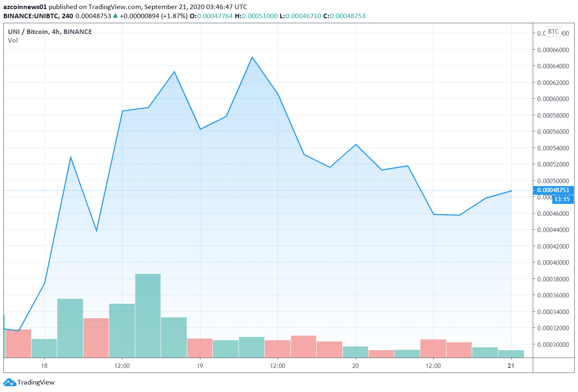The width and height of the screenshot is (578, 392).
Task: Click date marker 18 on time axis
Action: [x=44, y=365]
